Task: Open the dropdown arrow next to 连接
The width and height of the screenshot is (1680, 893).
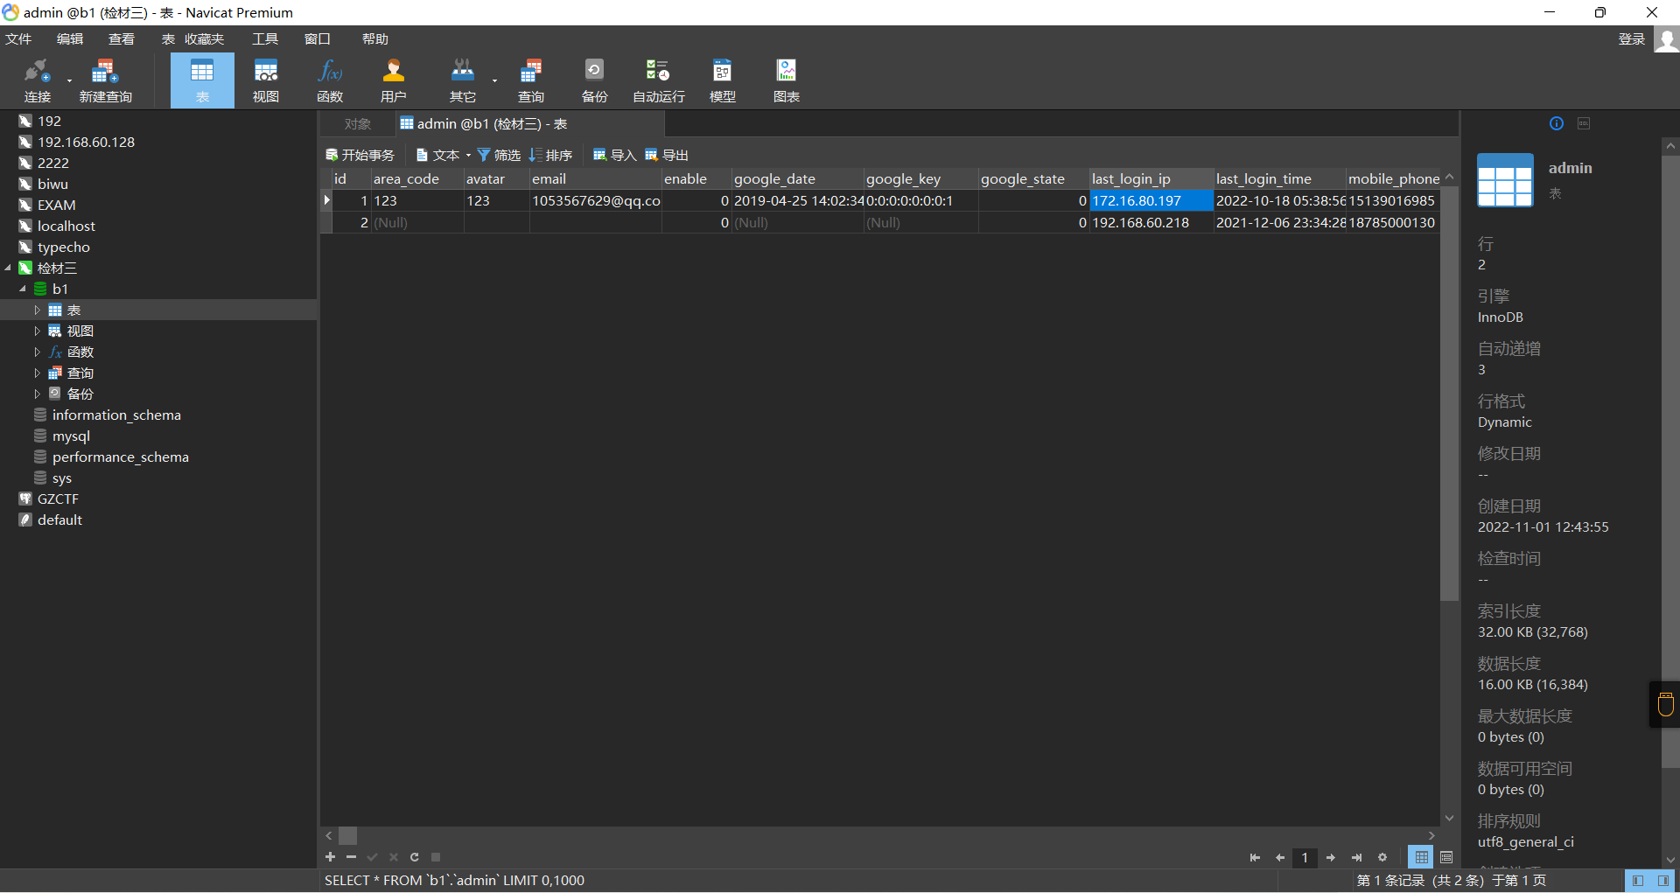Action: [x=69, y=80]
